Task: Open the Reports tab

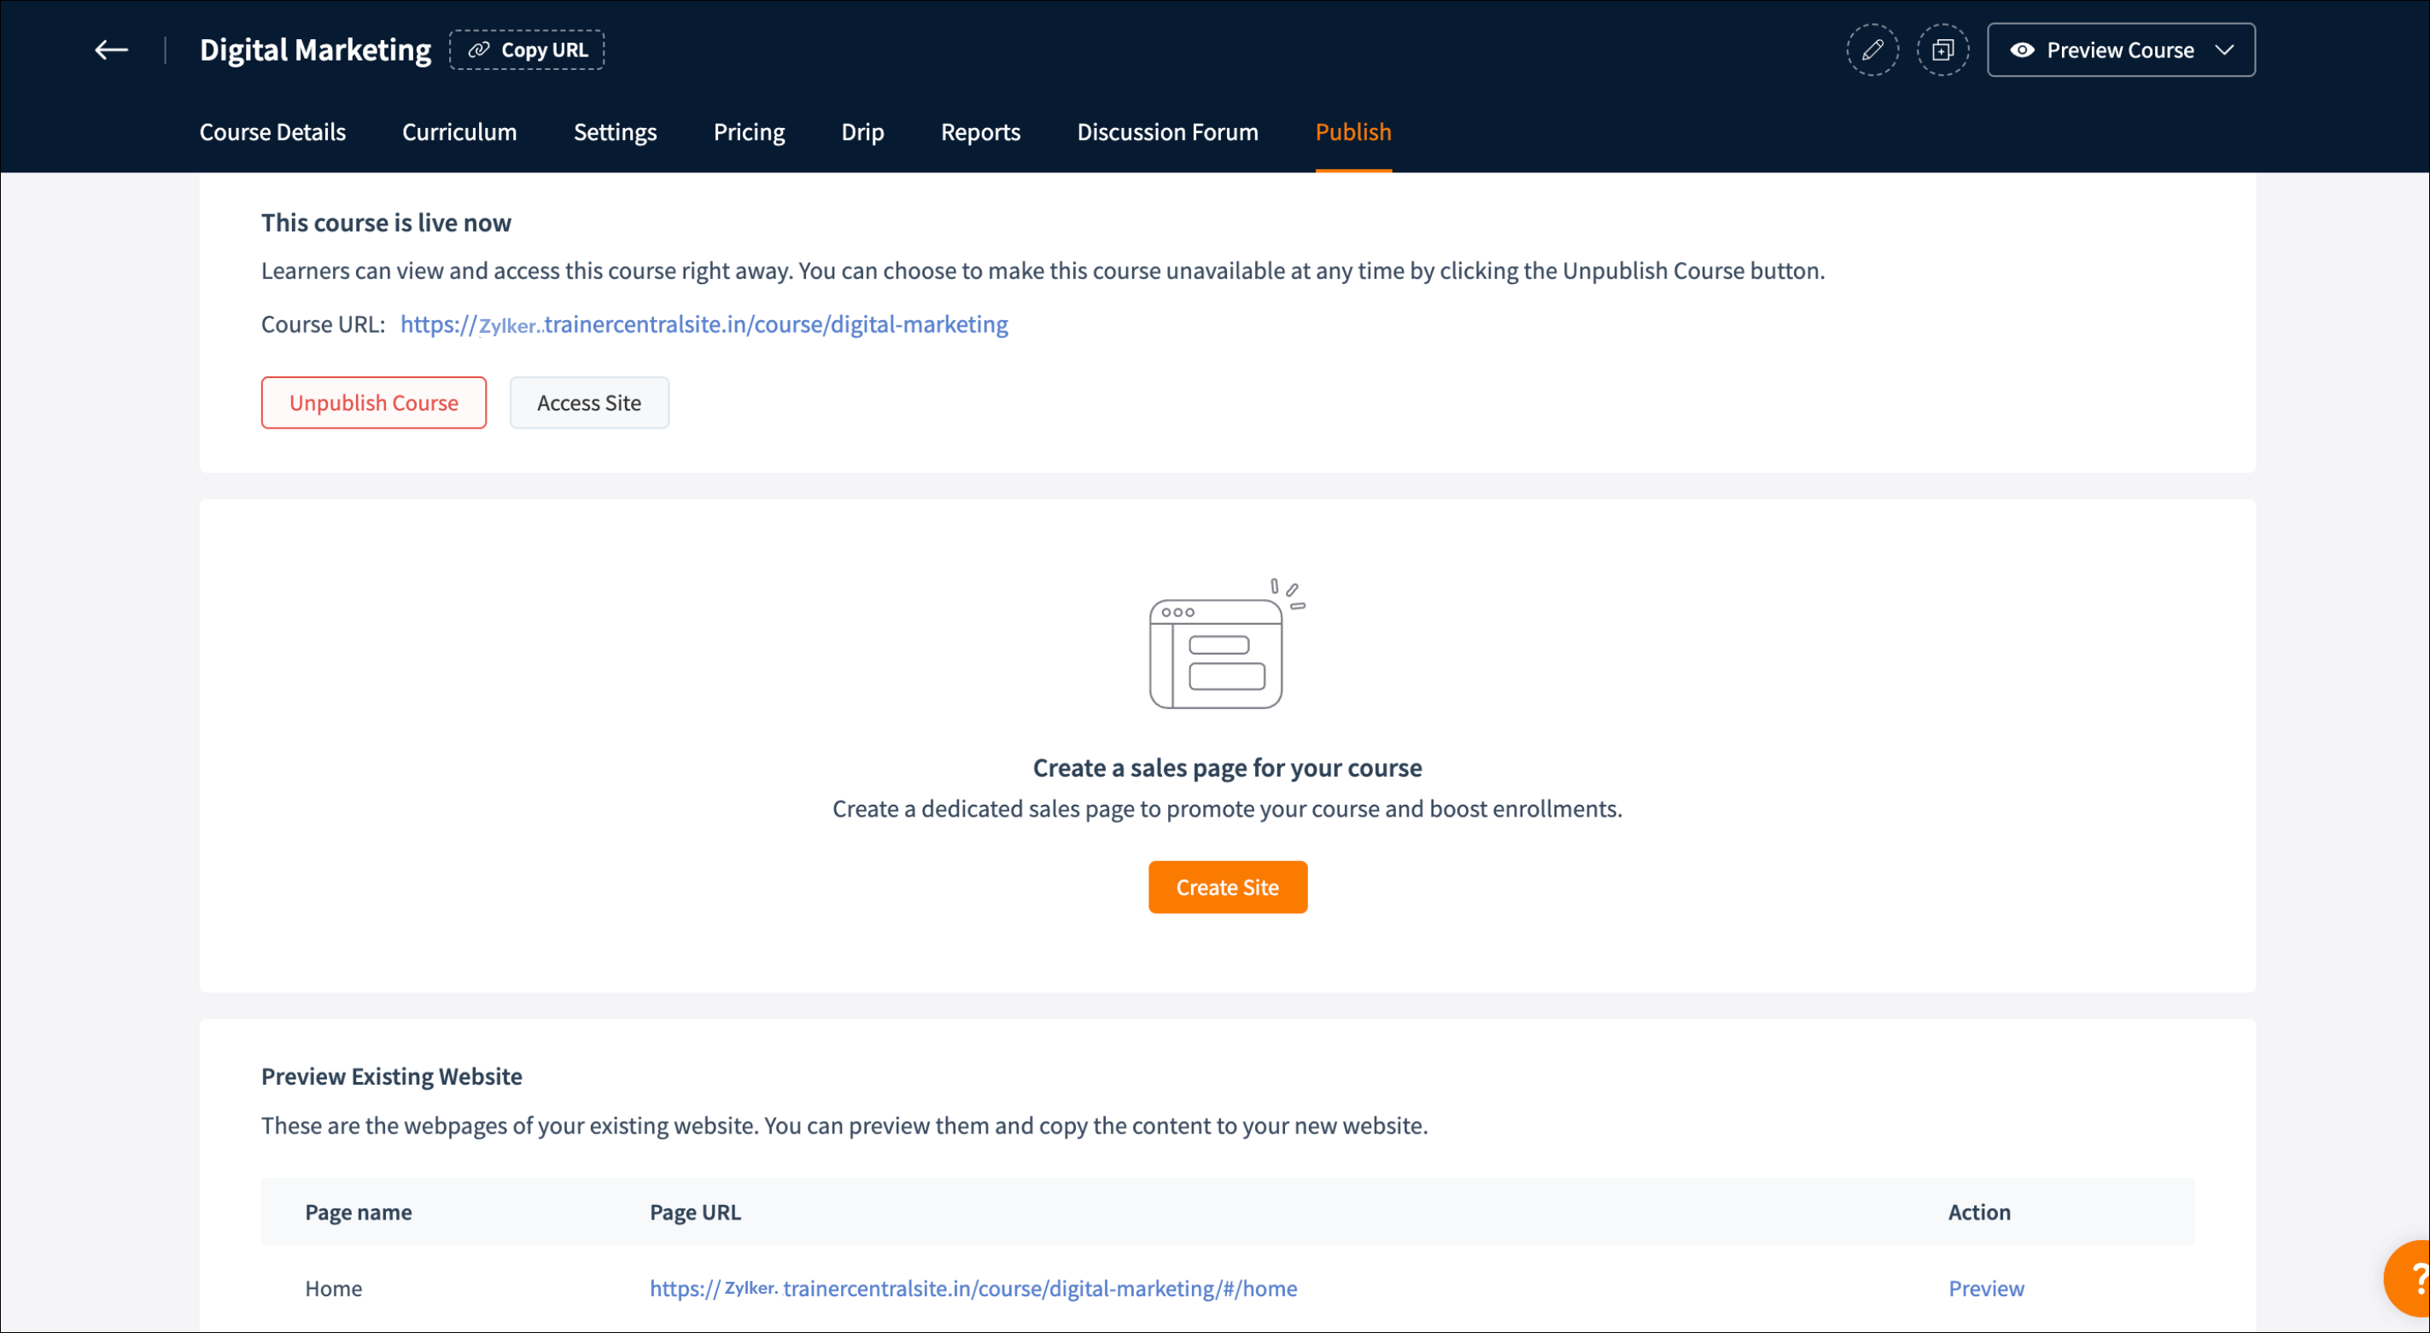Action: click(980, 132)
